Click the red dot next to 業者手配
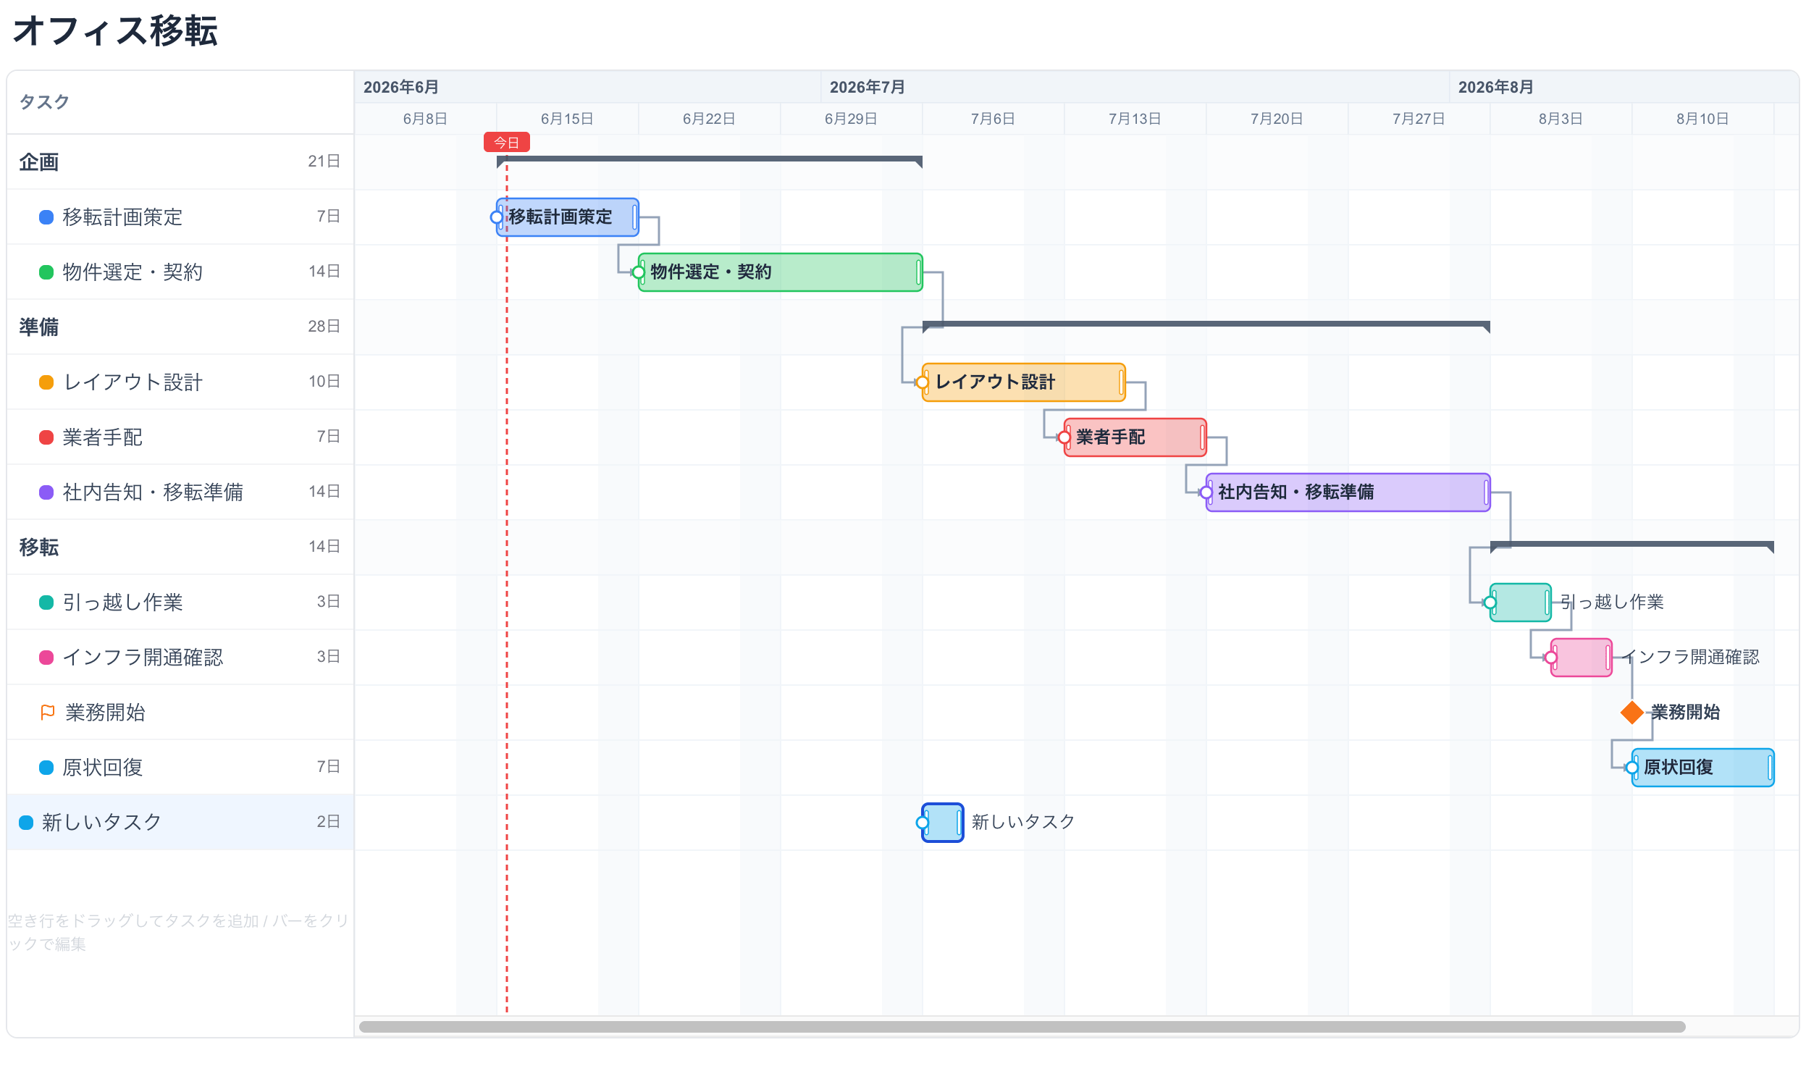 pyautogui.click(x=46, y=437)
